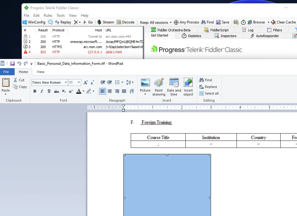Toggle bold formatting

tap(35, 91)
